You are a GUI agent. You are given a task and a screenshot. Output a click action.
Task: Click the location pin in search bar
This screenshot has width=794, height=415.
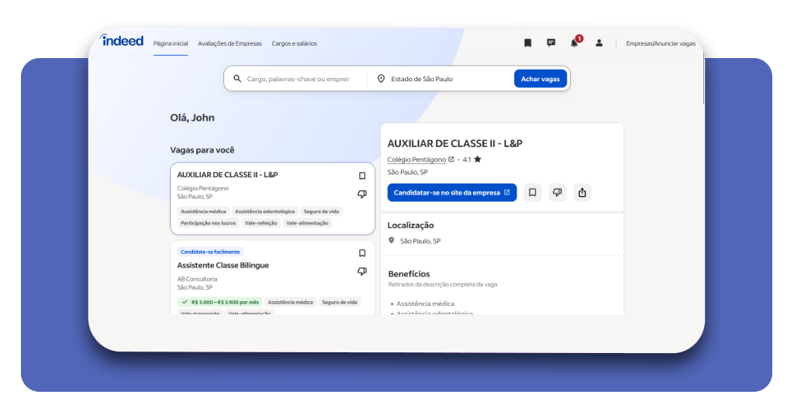pyautogui.click(x=381, y=79)
